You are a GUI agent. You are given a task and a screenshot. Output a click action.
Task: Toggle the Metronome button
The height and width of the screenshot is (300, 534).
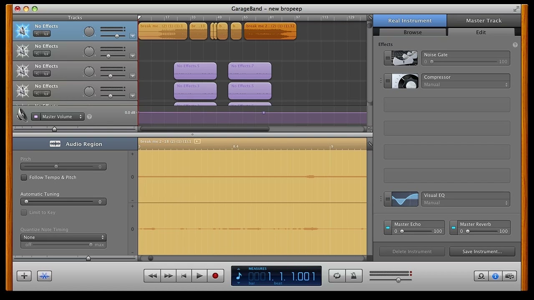pos(353,276)
